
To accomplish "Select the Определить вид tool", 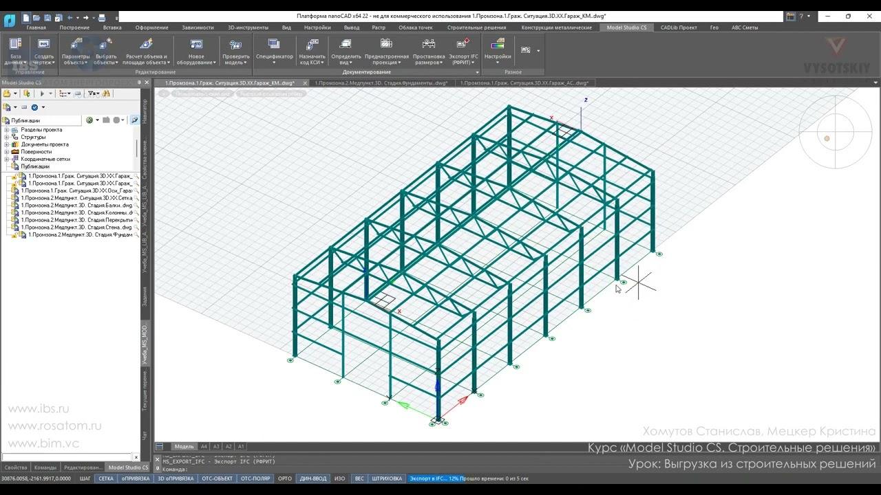I will tap(346, 52).
